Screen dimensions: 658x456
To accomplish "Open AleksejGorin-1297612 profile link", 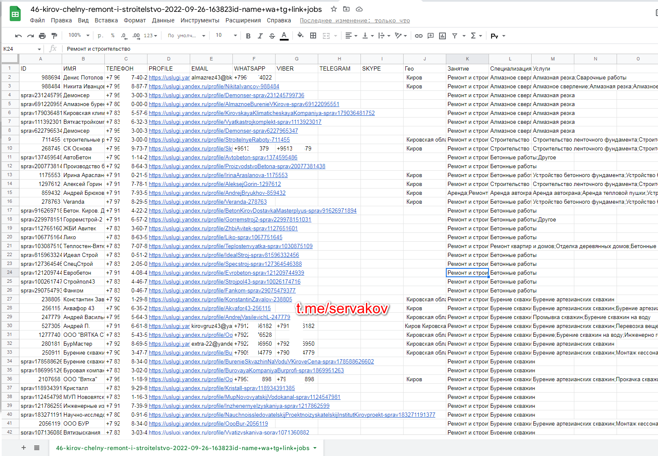I will [x=215, y=184].
